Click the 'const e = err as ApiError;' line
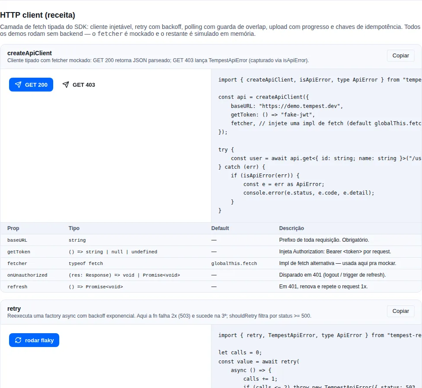This screenshot has width=422, height=388. (x=284, y=184)
